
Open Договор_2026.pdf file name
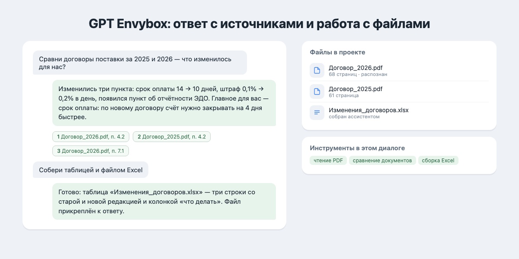click(356, 68)
